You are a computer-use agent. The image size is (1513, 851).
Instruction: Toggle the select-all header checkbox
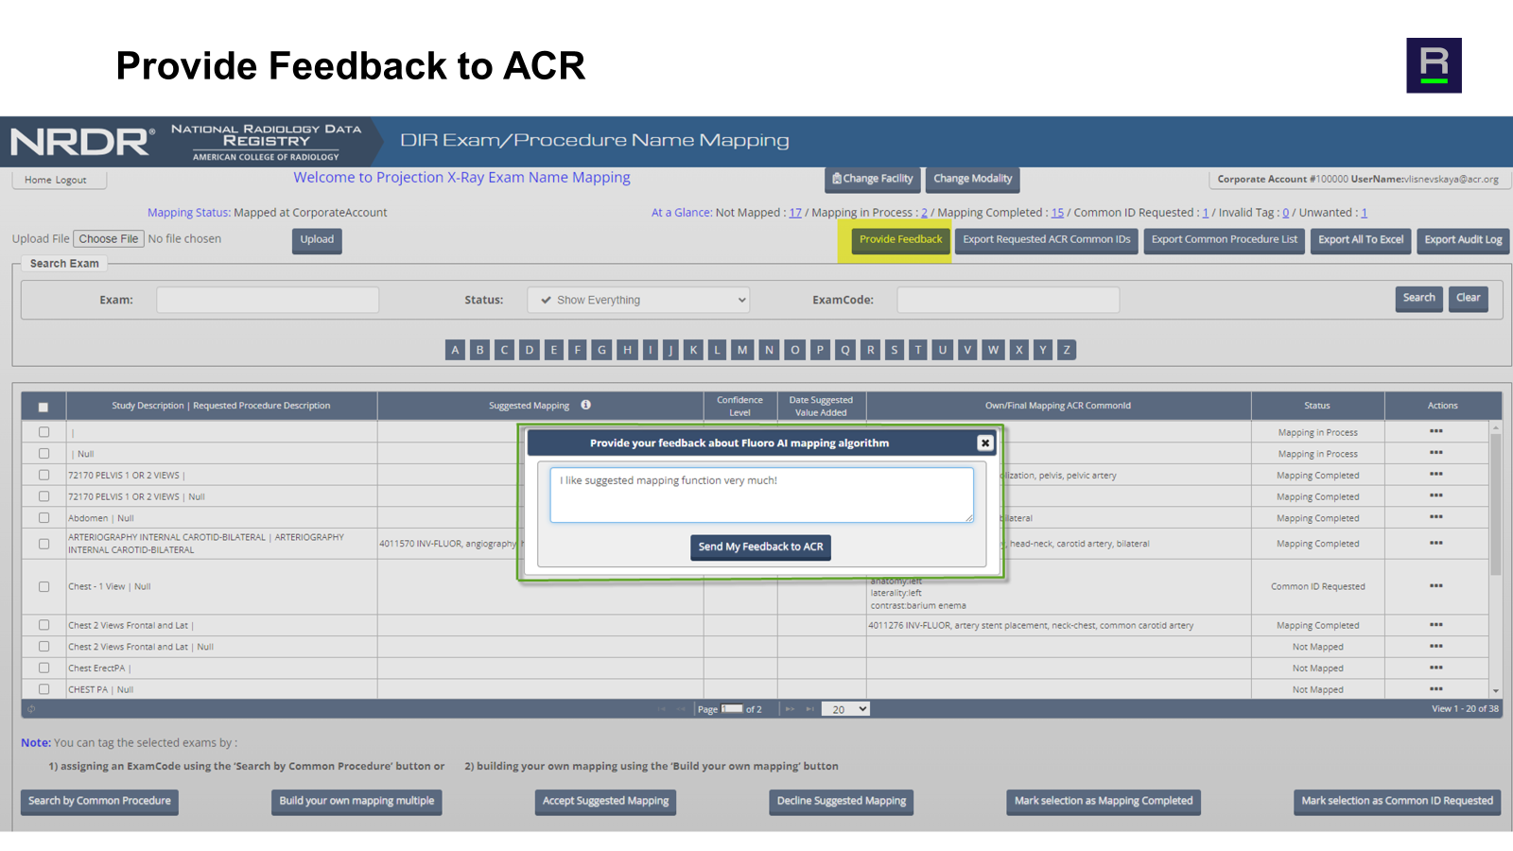click(x=43, y=408)
